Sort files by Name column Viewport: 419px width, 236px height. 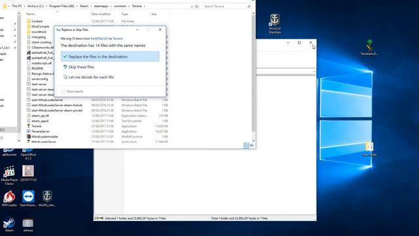click(x=31, y=14)
